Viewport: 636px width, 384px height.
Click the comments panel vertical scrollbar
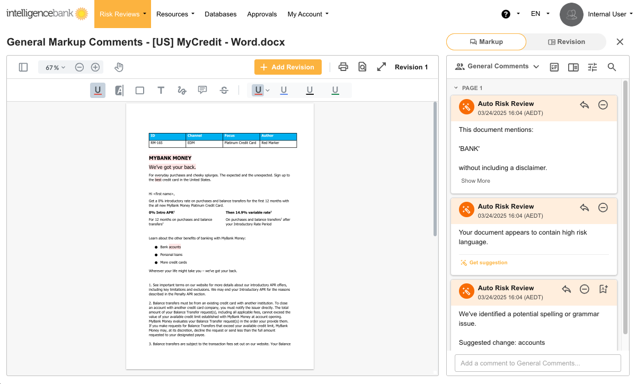click(625, 207)
